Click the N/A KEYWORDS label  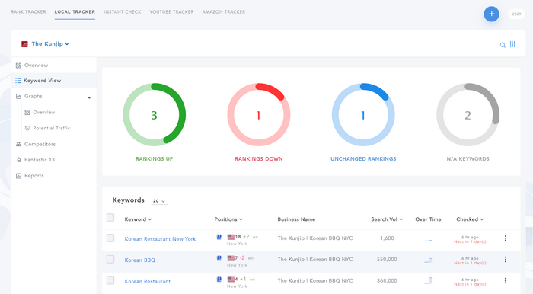click(x=468, y=158)
